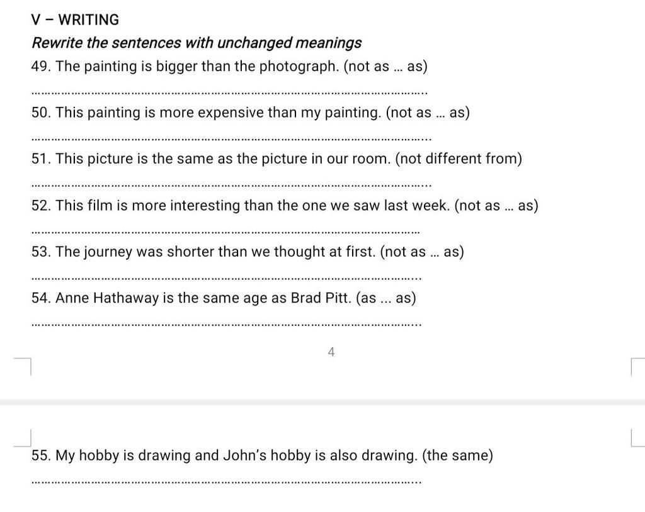
Task: Click sentence 55 about John's hobby drawing
Action: (262, 455)
